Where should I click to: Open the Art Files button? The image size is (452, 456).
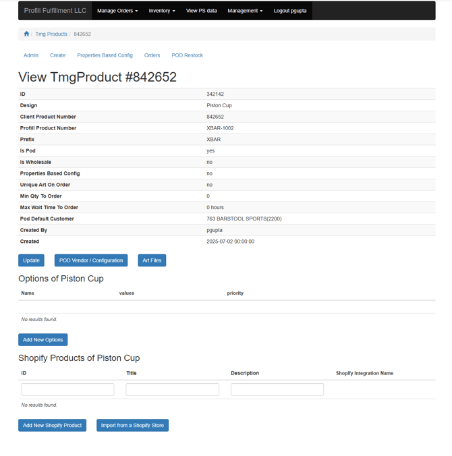(x=152, y=260)
